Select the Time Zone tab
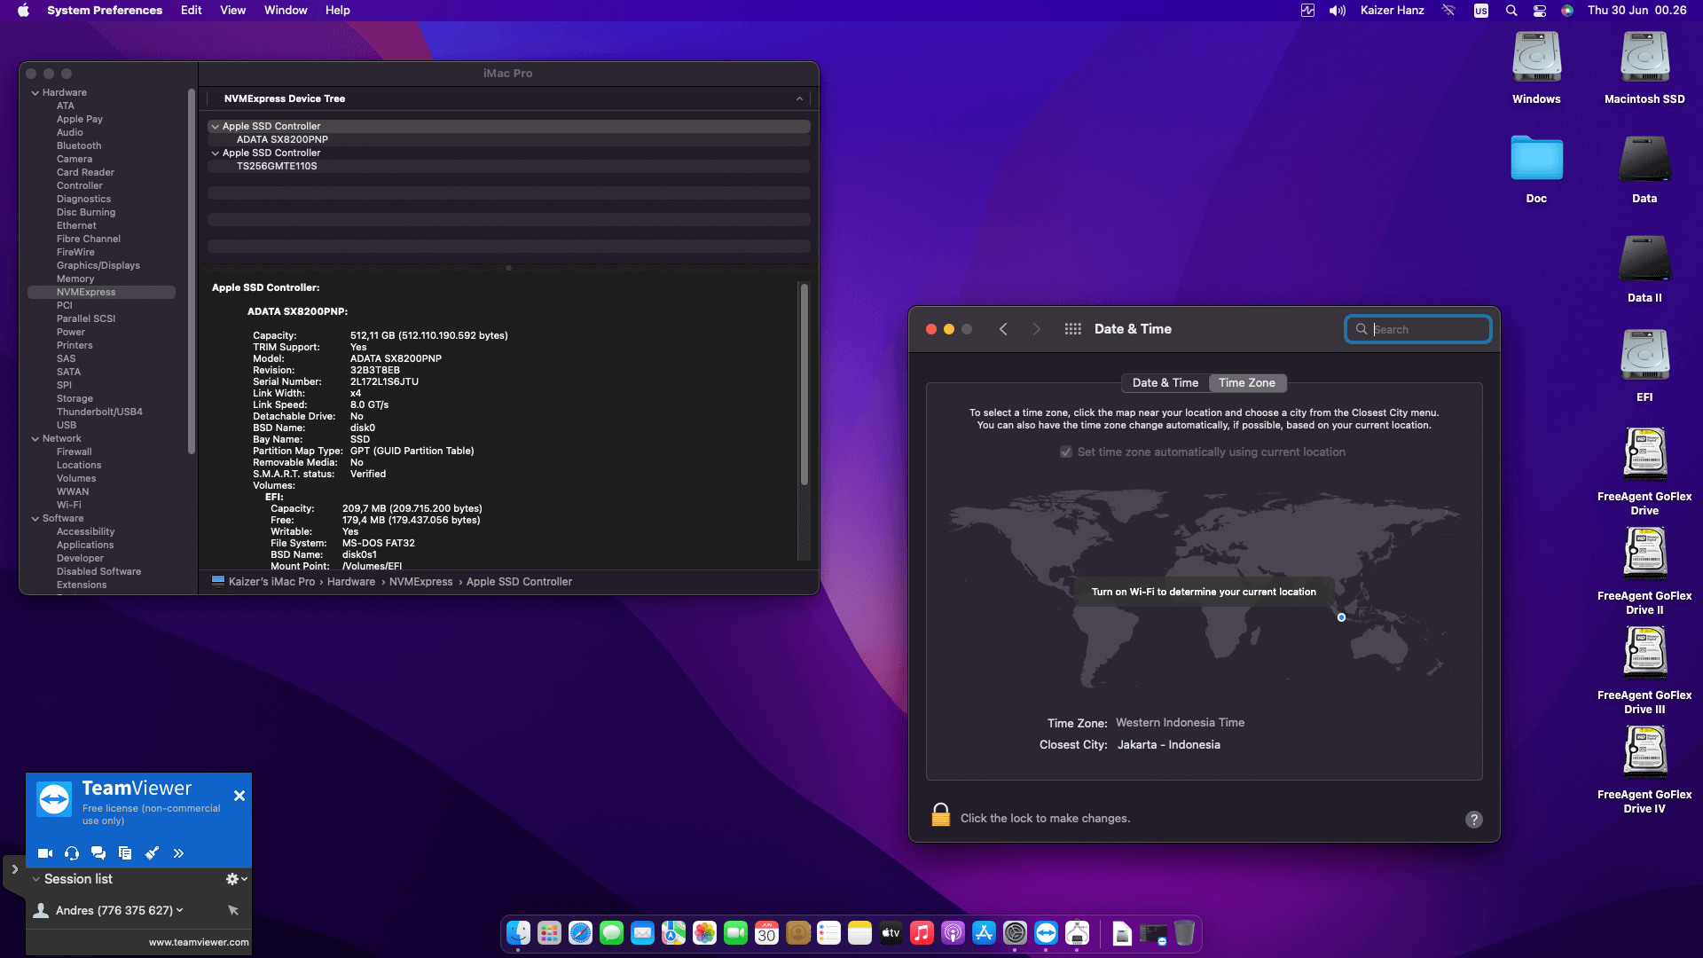Image resolution: width=1703 pixels, height=958 pixels. 1247,383
